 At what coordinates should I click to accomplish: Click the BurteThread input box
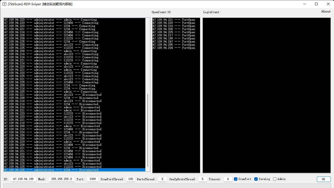(162, 179)
